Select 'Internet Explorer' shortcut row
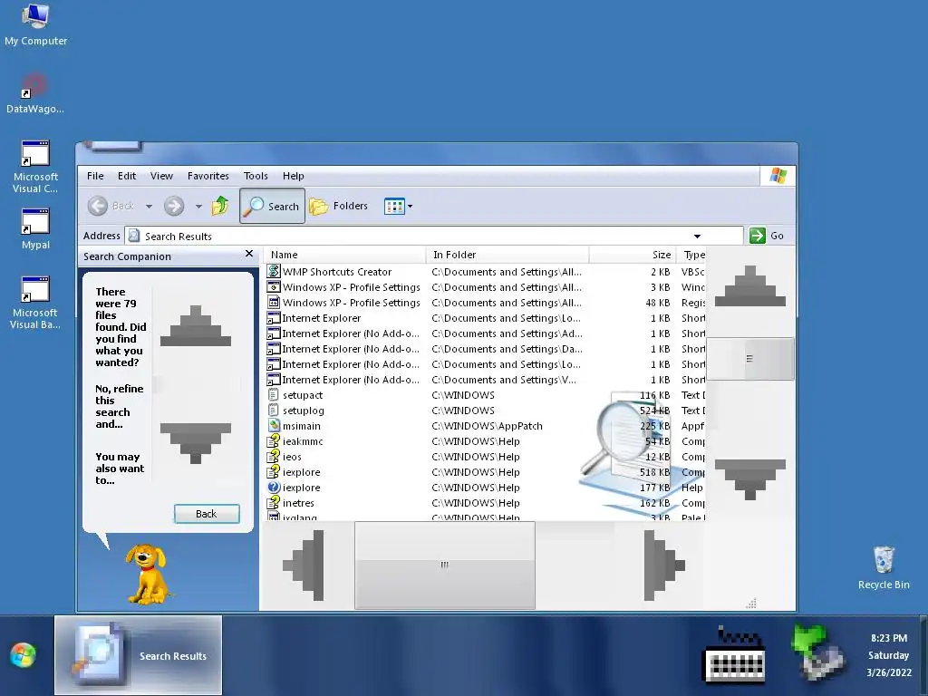Screen dimensions: 928x696 pyautogui.click(x=484, y=318)
